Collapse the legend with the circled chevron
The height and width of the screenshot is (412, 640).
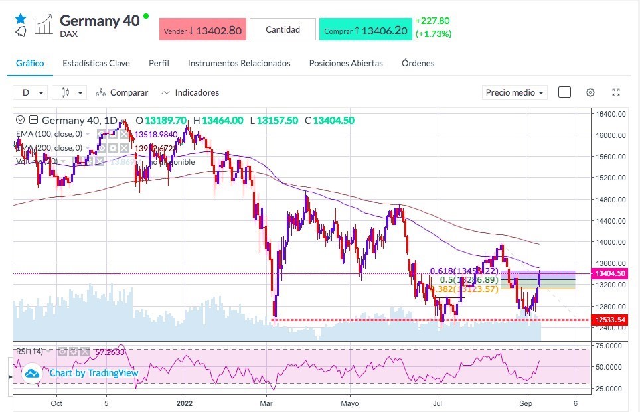[x=20, y=120]
